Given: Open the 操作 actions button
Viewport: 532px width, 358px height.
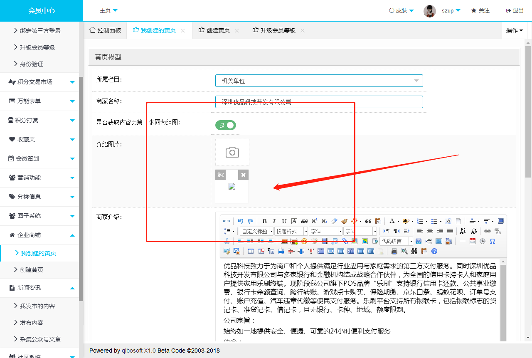Looking at the screenshot, I should point(514,30).
